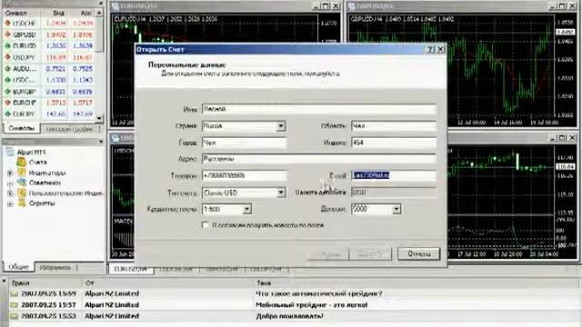Click the GBPUSD symbol arrow icon

tap(7, 35)
